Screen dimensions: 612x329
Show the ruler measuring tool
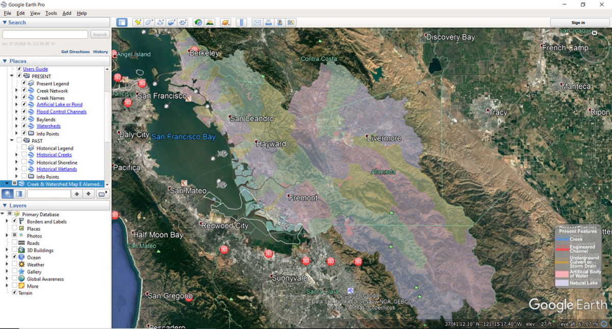pyautogui.click(x=242, y=22)
